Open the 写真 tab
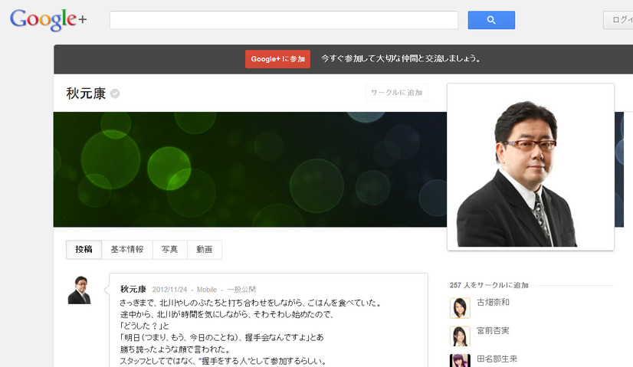633x367 pixels. (x=169, y=250)
